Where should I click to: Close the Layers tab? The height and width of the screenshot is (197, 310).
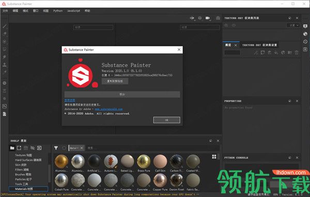[x=236, y=45]
